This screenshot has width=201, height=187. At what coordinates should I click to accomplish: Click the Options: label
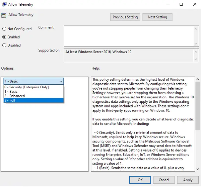[8, 68]
